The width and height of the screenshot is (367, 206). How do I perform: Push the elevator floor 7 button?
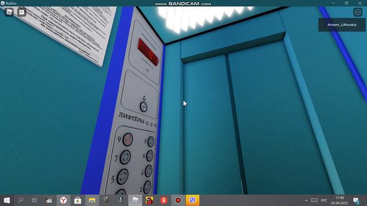[125, 157]
